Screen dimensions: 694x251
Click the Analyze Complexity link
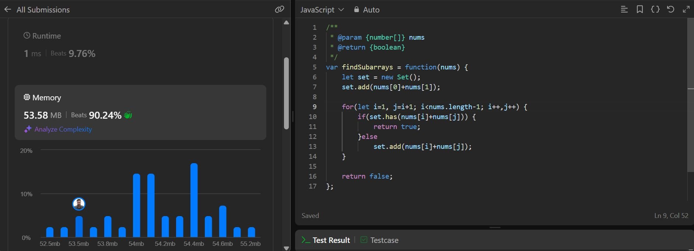pyautogui.click(x=63, y=129)
